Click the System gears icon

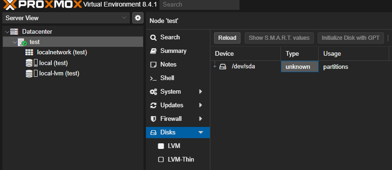[x=153, y=92]
